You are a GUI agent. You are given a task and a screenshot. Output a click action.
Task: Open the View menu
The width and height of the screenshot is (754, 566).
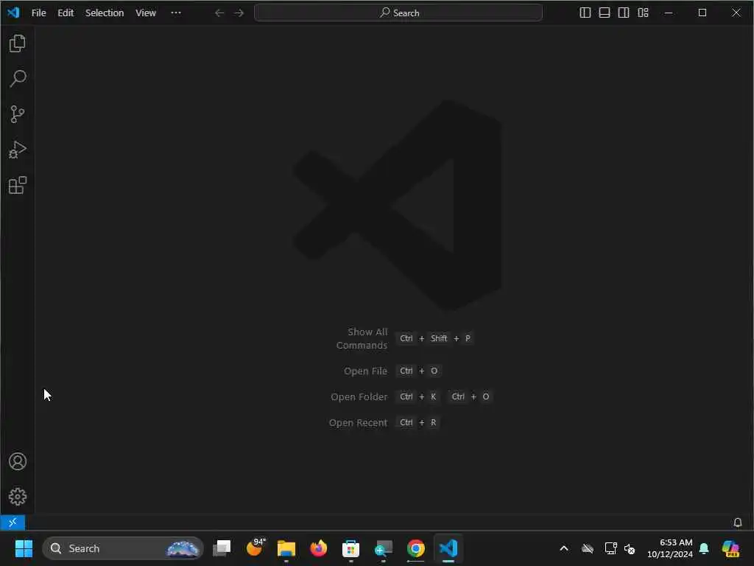[x=146, y=13]
